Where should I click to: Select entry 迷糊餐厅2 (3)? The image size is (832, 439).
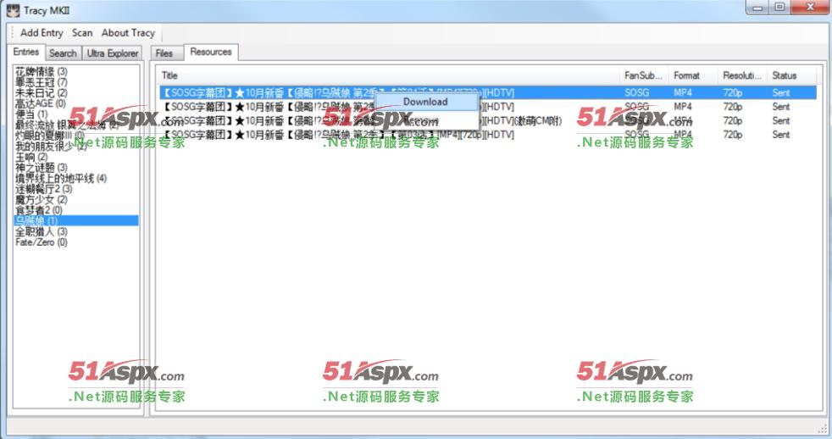pos(44,188)
